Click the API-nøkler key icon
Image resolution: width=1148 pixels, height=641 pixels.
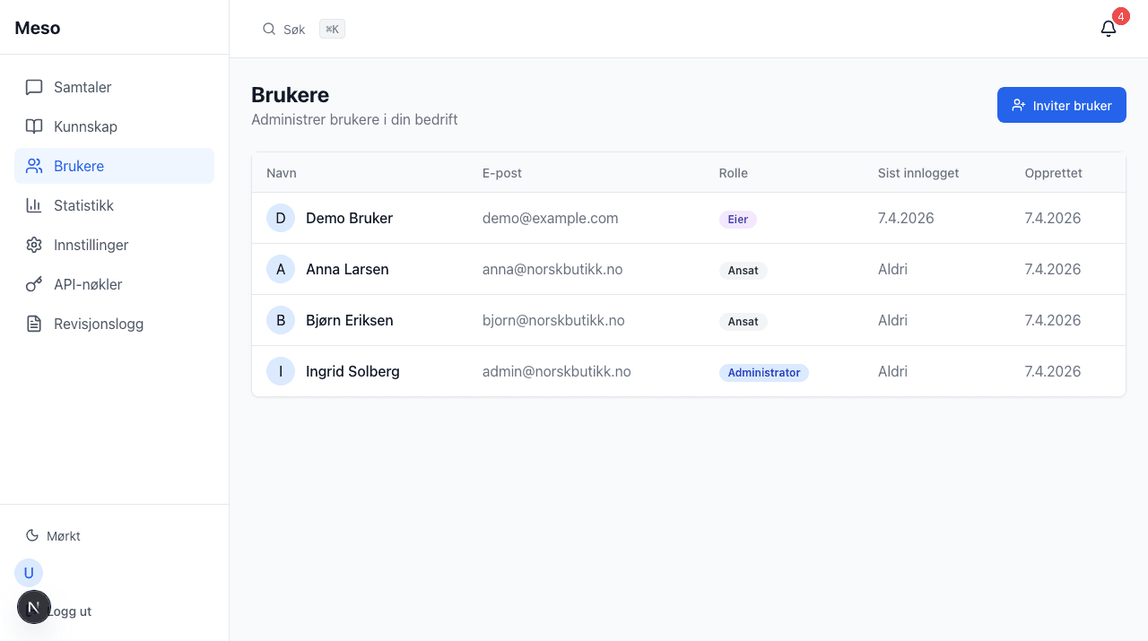34,284
